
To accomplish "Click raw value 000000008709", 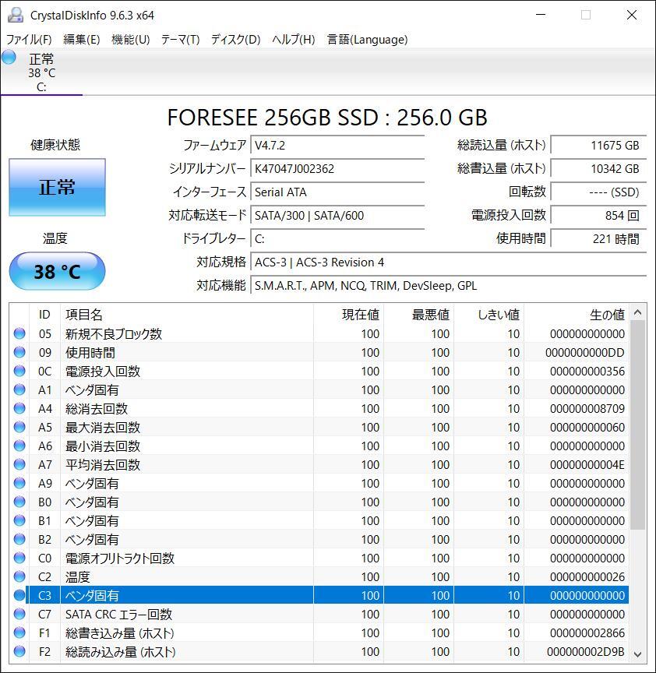I will (587, 408).
